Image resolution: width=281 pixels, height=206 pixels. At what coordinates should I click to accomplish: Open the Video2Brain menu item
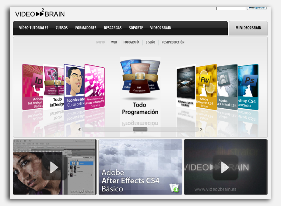pos(161,28)
